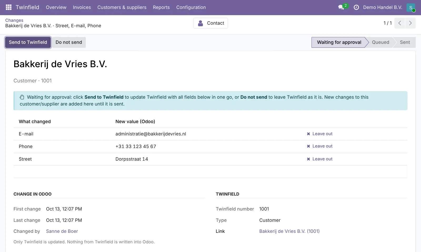Click the Twinfield number value 1001
421x252 pixels.
click(x=264, y=209)
